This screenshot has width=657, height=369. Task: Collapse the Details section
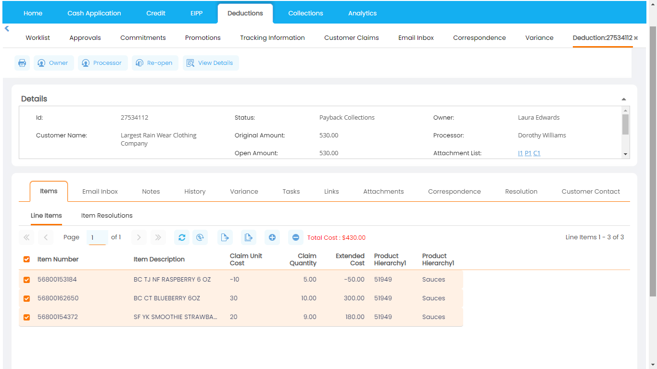(623, 98)
